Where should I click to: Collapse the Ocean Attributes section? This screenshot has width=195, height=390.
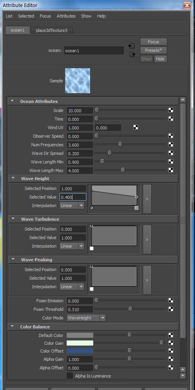[x=12, y=101]
